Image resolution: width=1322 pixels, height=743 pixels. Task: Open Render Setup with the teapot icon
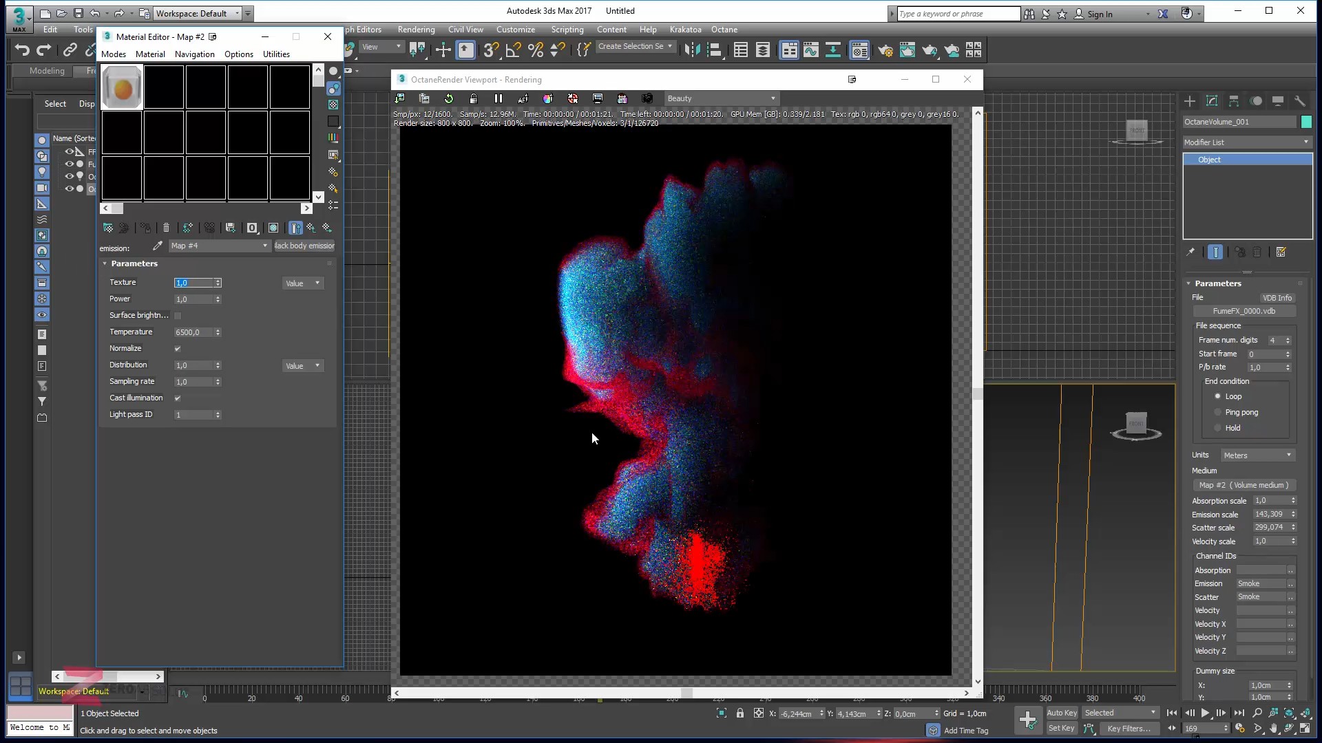[x=885, y=50]
